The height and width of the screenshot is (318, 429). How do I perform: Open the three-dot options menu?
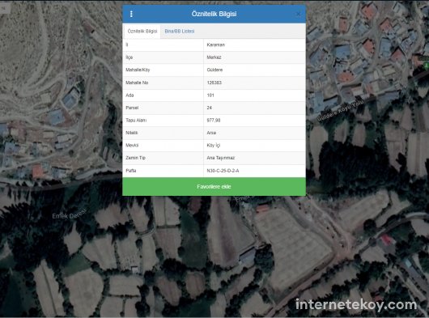pyautogui.click(x=131, y=14)
